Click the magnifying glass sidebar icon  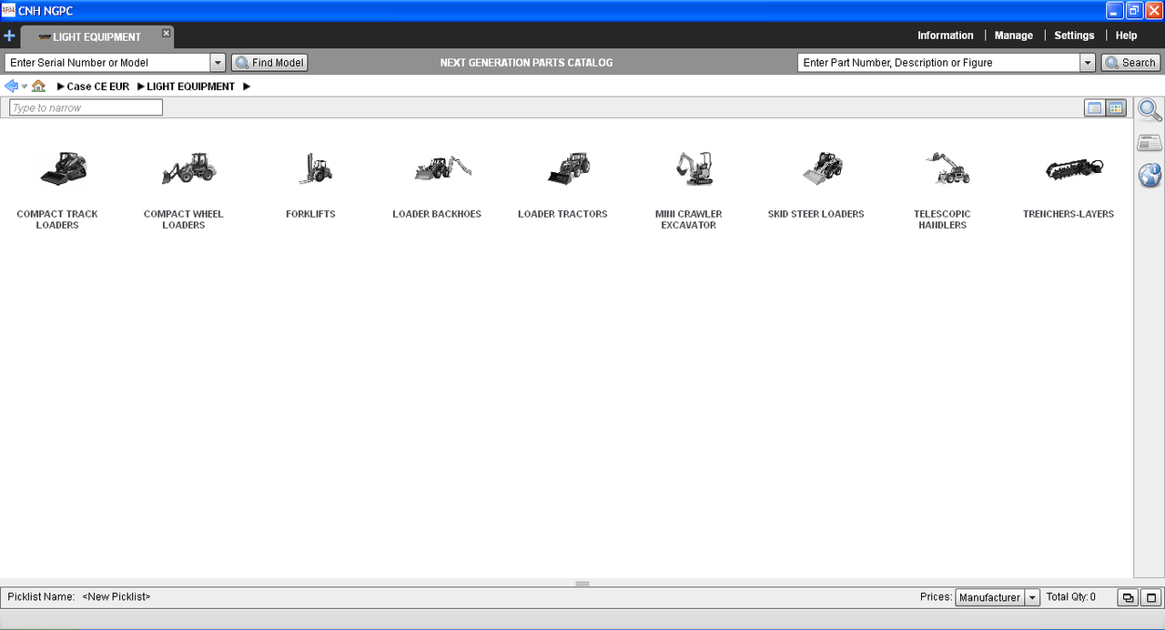(1150, 110)
